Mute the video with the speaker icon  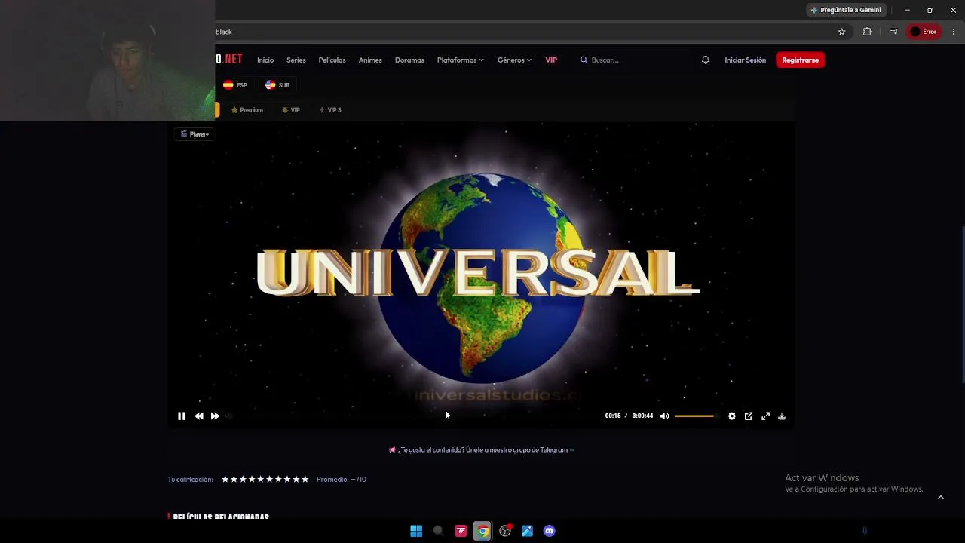pos(664,416)
